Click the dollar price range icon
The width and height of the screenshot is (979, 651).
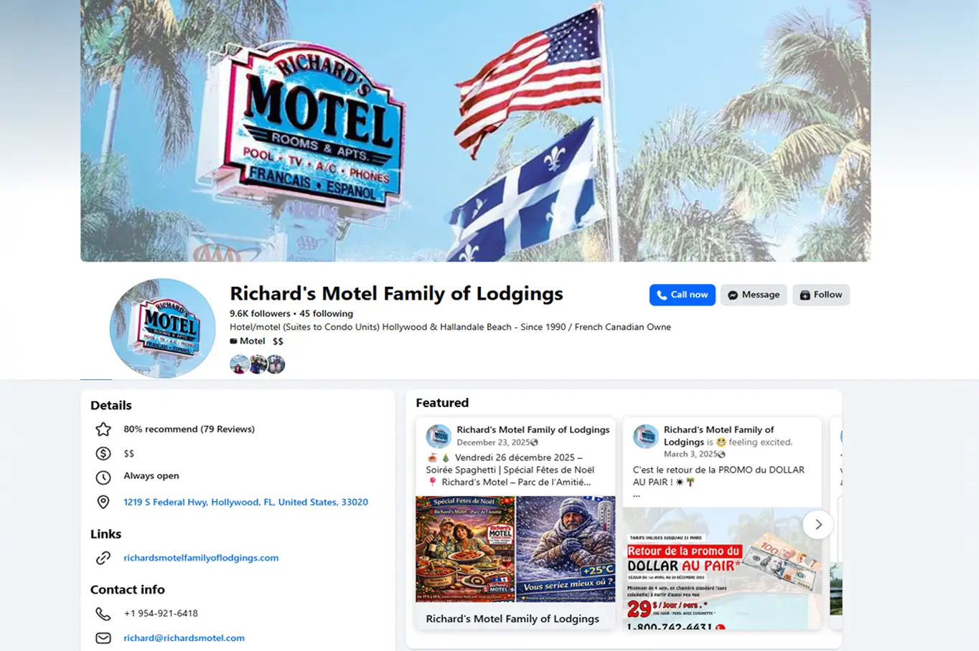pyautogui.click(x=103, y=453)
